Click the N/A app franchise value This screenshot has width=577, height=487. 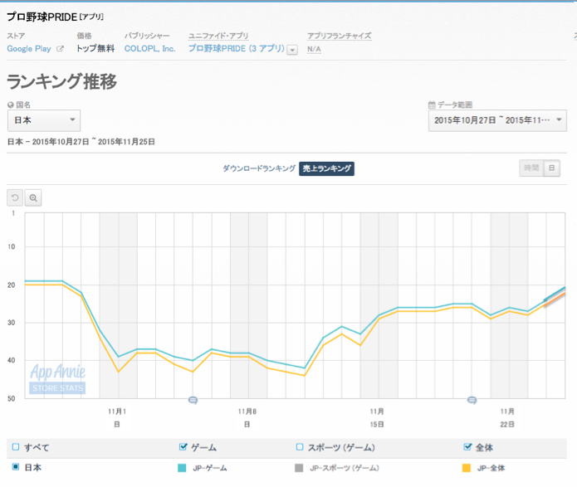(x=314, y=49)
